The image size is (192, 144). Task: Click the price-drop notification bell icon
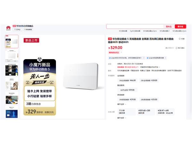[176, 48]
